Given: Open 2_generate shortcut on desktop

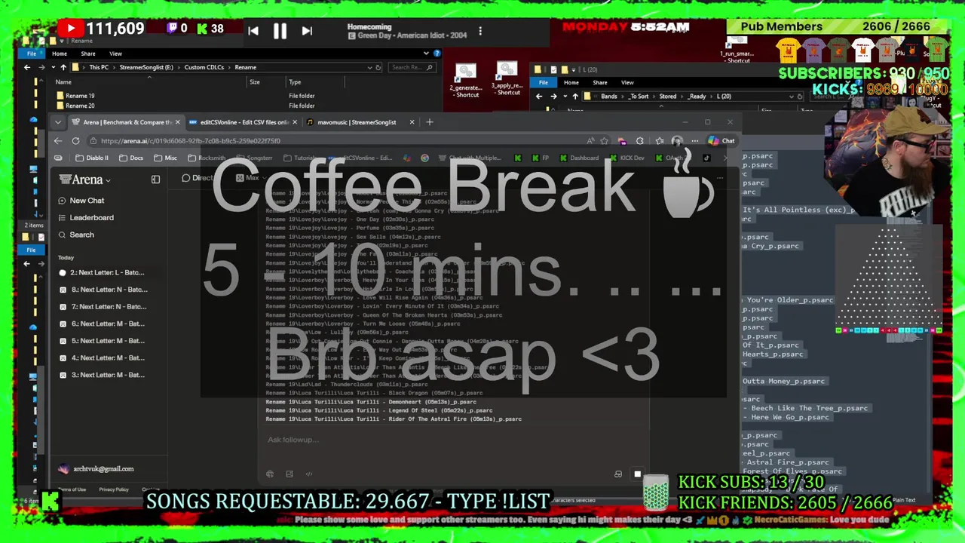Looking at the screenshot, I should (x=466, y=81).
